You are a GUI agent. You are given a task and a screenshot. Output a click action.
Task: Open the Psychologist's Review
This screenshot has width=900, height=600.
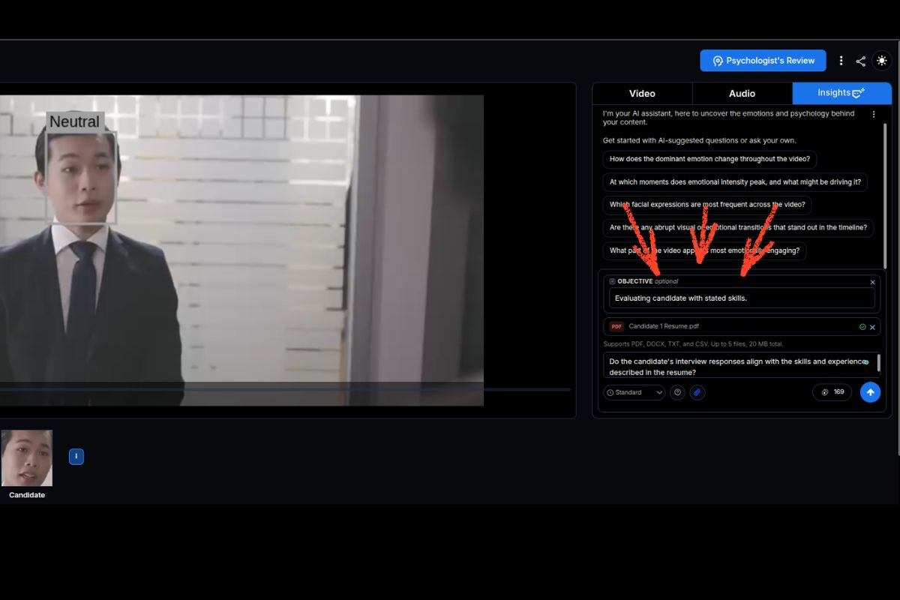763,61
